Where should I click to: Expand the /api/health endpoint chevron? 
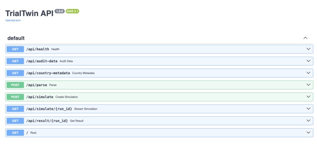(308, 49)
